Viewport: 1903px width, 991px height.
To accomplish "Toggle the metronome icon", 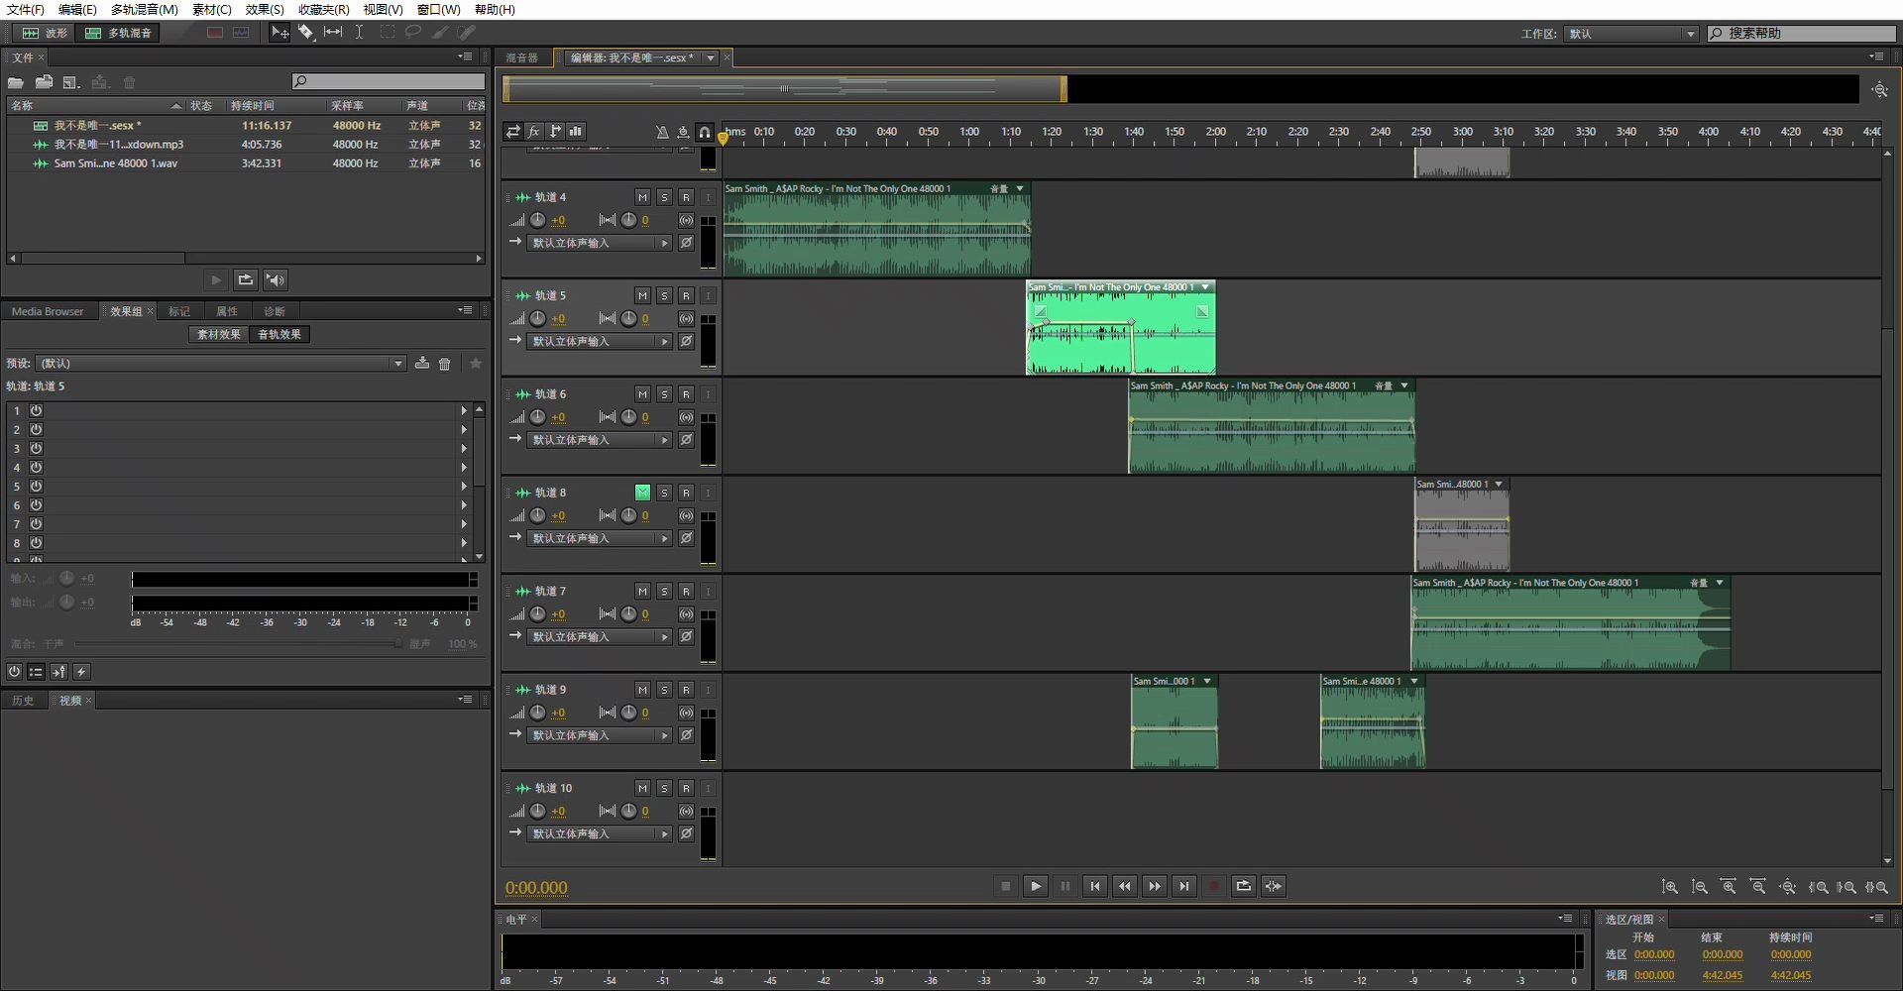I will tap(662, 131).
